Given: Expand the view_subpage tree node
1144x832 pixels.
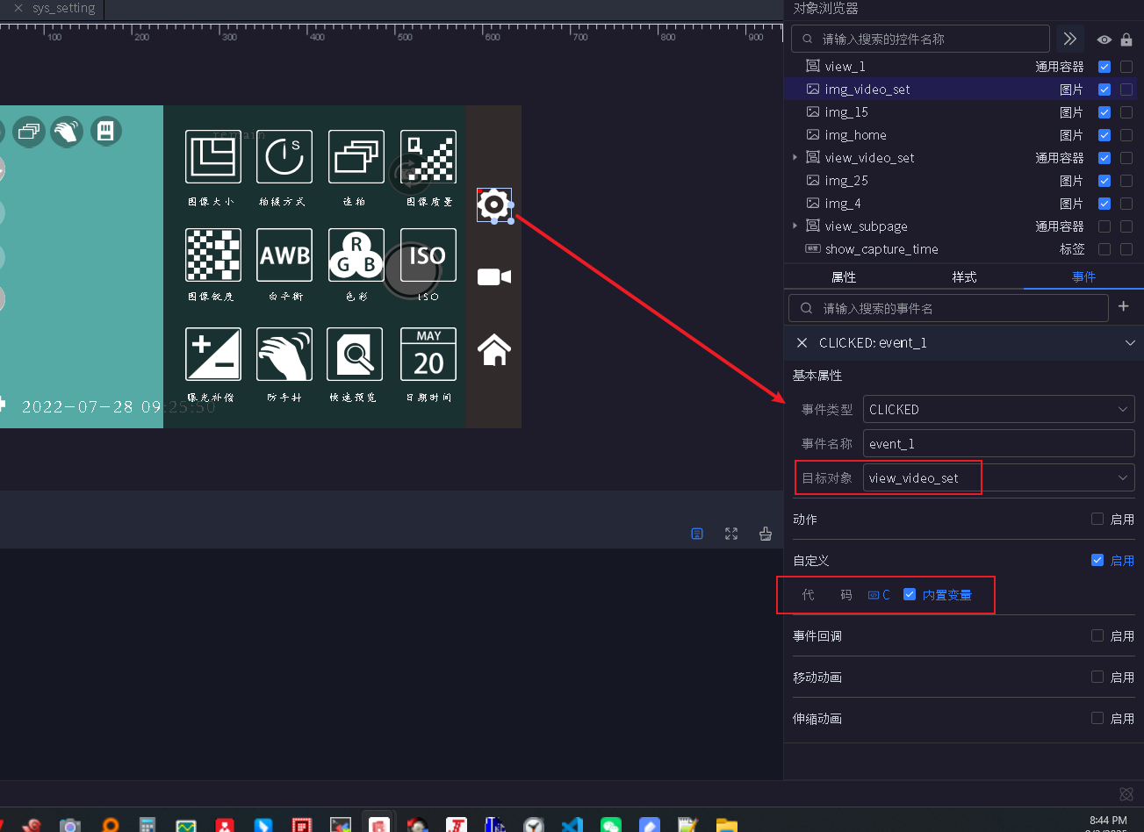Looking at the screenshot, I should click(x=795, y=226).
